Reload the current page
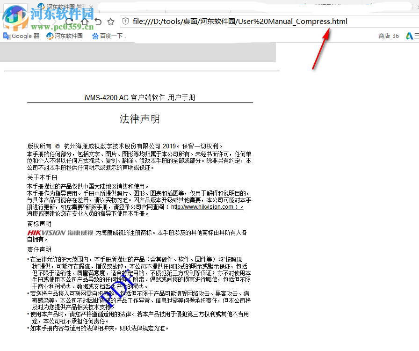Viewport: 419px width, 351px height. (x=69, y=22)
